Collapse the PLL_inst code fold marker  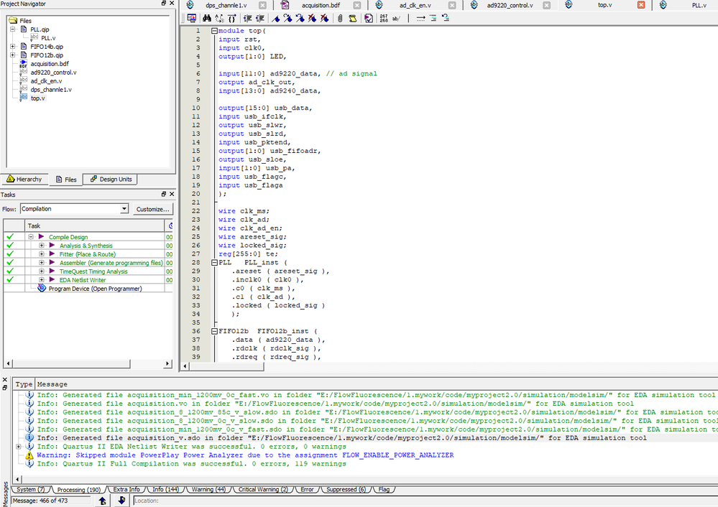pos(214,264)
